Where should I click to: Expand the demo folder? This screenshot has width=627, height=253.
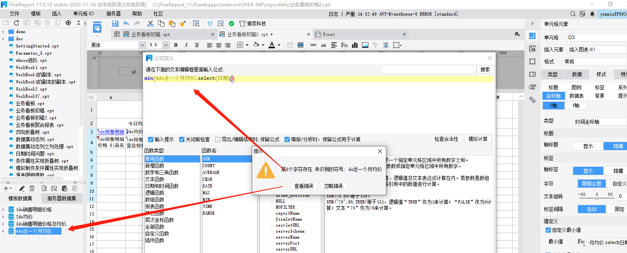4,32
